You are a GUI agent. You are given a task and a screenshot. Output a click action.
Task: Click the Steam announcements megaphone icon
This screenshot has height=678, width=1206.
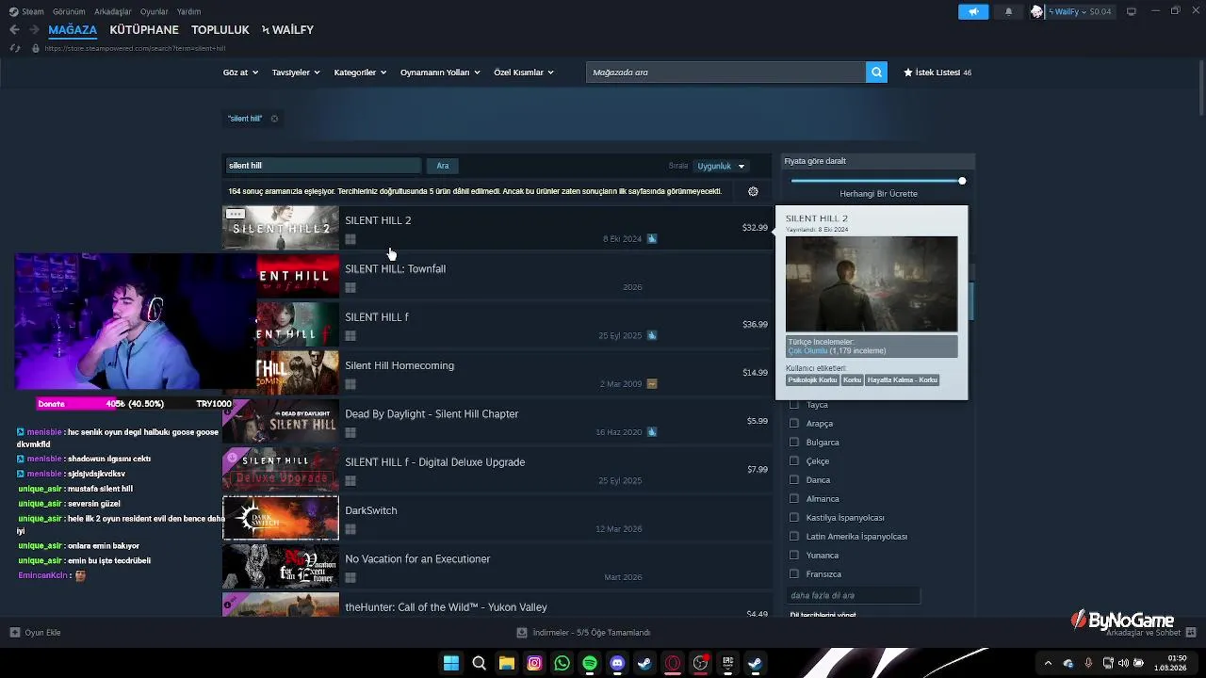(973, 11)
